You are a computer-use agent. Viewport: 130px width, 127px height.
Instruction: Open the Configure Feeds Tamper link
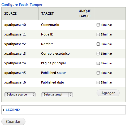[x=22, y=5]
